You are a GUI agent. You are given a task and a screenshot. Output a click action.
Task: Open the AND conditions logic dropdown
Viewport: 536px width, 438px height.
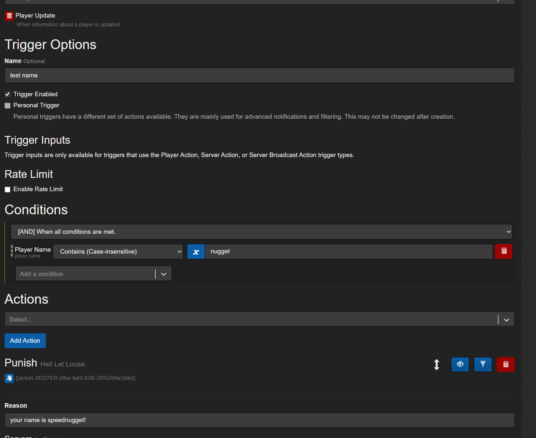[x=261, y=232]
